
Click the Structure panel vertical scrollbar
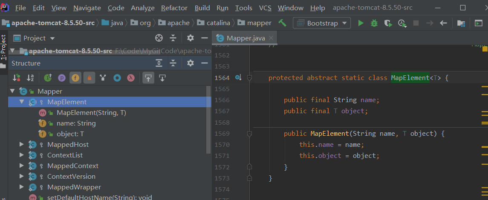point(208,120)
